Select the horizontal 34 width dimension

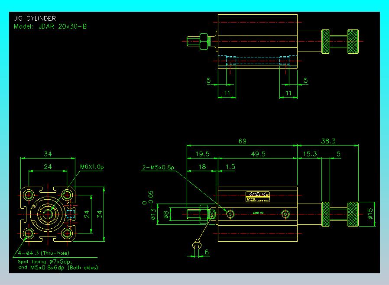pos(48,154)
